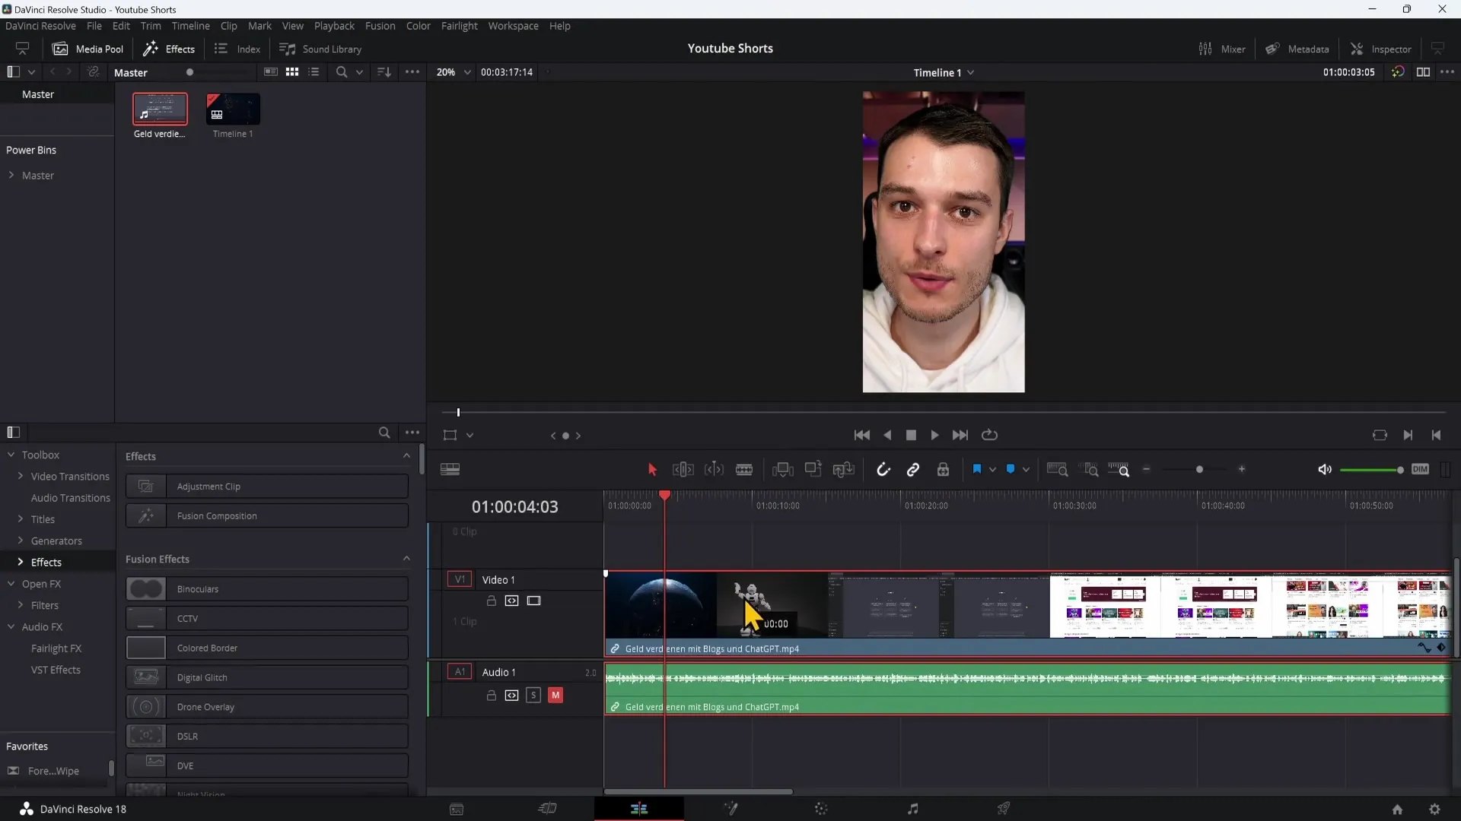The height and width of the screenshot is (821, 1461).
Task: Unmute Audio 1 with red M button
Action: click(555, 695)
